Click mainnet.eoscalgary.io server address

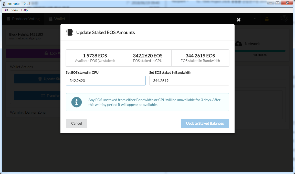coord(25,38)
